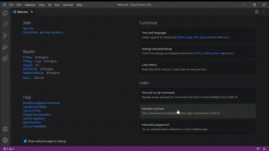This screenshot has height=151, width=269.
Task: Uncheck Show welcome page on startup
Action: [x=25, y=141]
